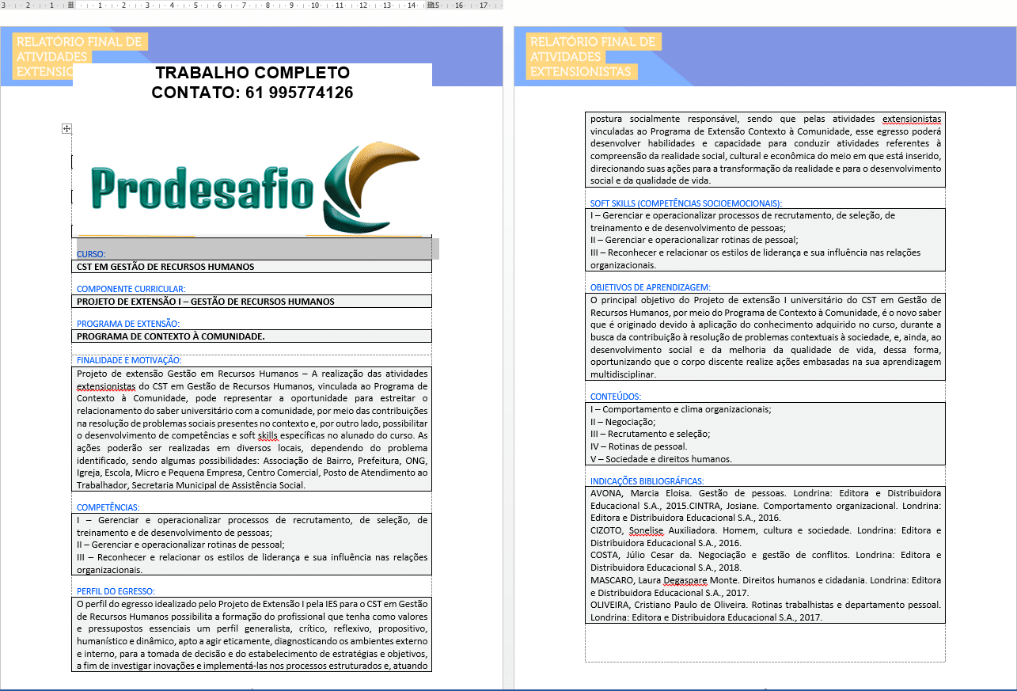The image size is (1017, 691).
Task: Select the right page header "RELATÓRIO FINAL DE"
Action: pyautogui.click(x=592, y=42)
